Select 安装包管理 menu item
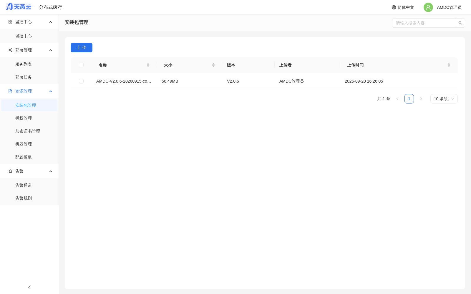The height and width of the screenshot is (294, 471). (x=29, y=105)
